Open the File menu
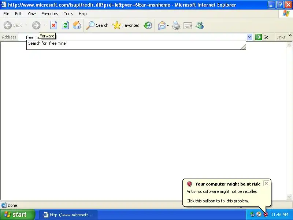 coord(6,14)
